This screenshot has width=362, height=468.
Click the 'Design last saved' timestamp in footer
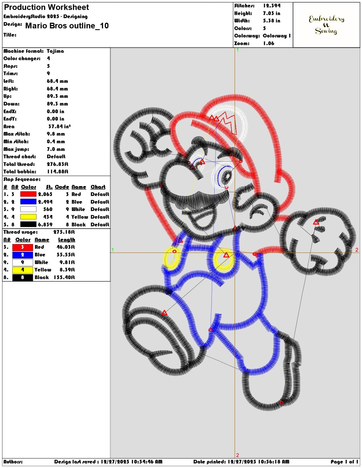[x=108, y=462]
